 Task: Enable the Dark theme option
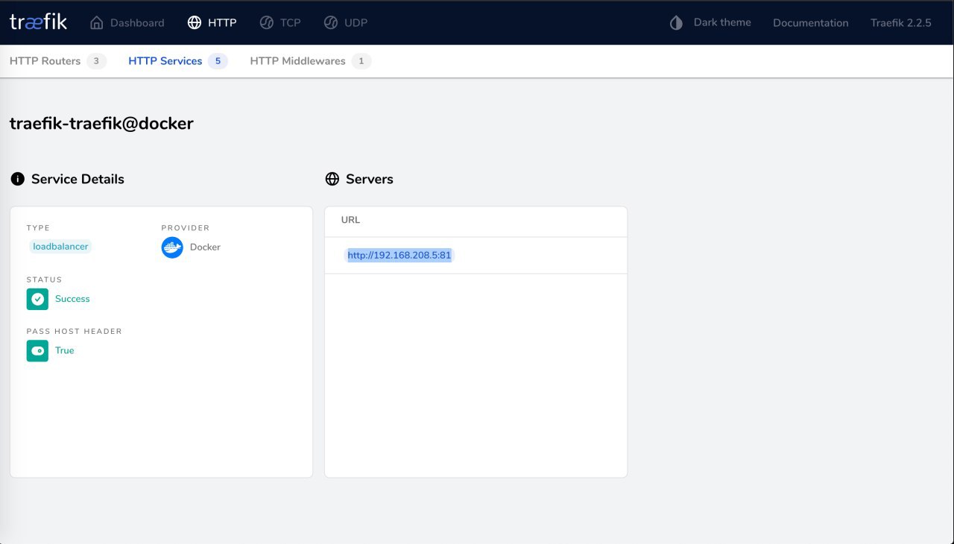point(711,22)
